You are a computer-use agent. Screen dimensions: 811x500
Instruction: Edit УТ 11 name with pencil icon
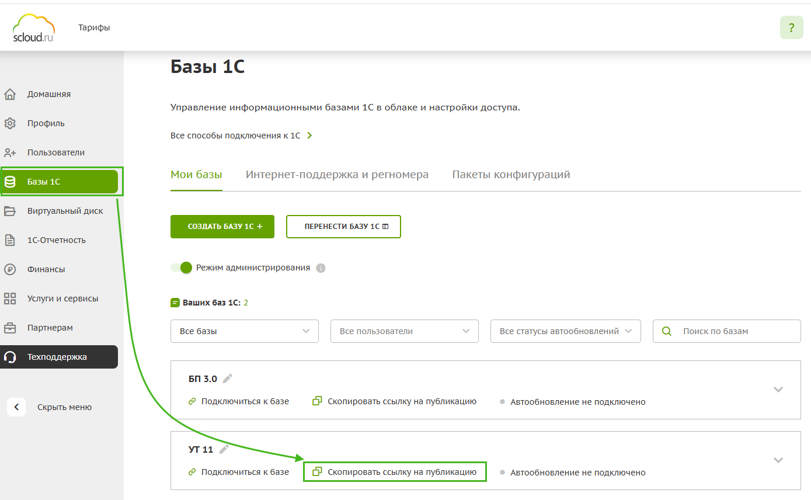pos(224,449)
